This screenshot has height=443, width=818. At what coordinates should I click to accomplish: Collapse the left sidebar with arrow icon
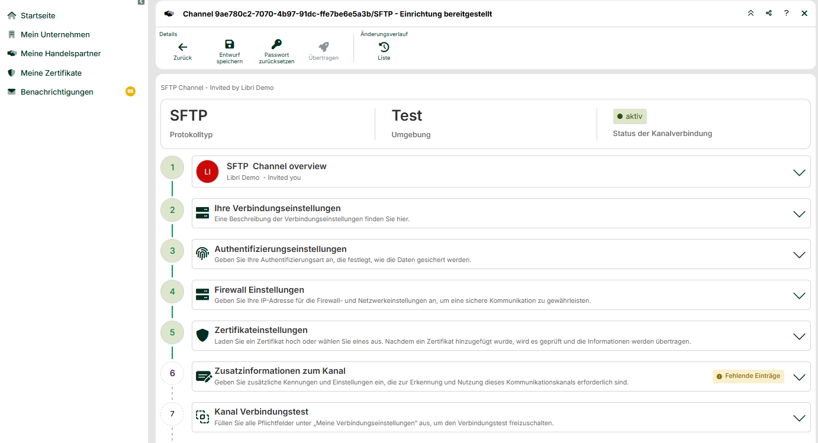pos(141,2)
